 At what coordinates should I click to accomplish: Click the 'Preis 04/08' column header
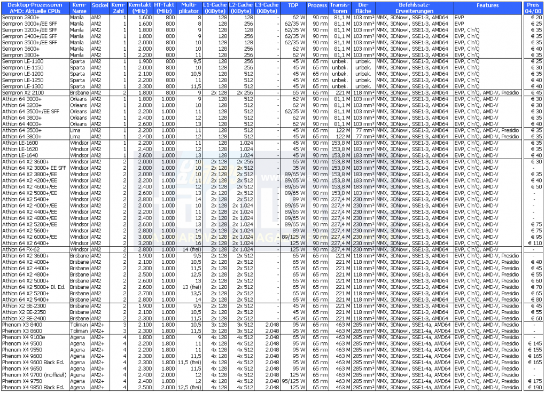click(x=533, y=8)
